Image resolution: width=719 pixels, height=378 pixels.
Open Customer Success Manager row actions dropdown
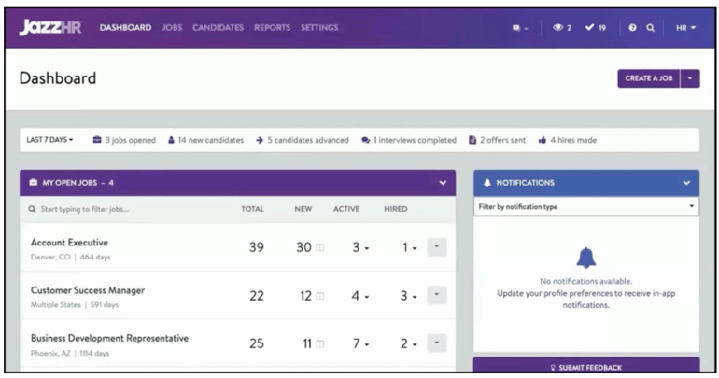tap(437, 295)
